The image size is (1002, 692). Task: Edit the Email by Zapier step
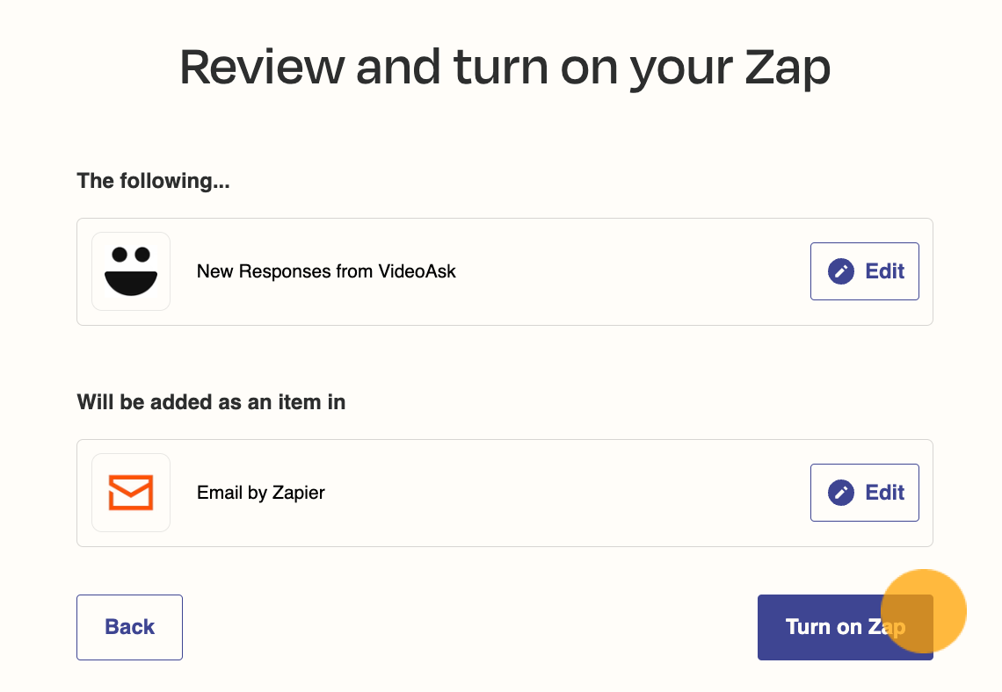click(x=865, y=493)
